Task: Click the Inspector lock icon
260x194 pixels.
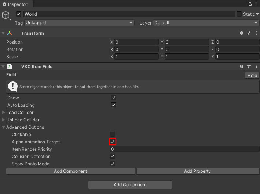Action: point(250,4)
